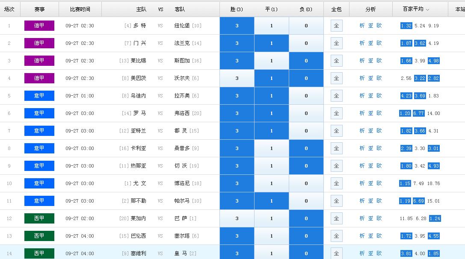Open 亚 Asian odds link for match 2

(370, 43)
